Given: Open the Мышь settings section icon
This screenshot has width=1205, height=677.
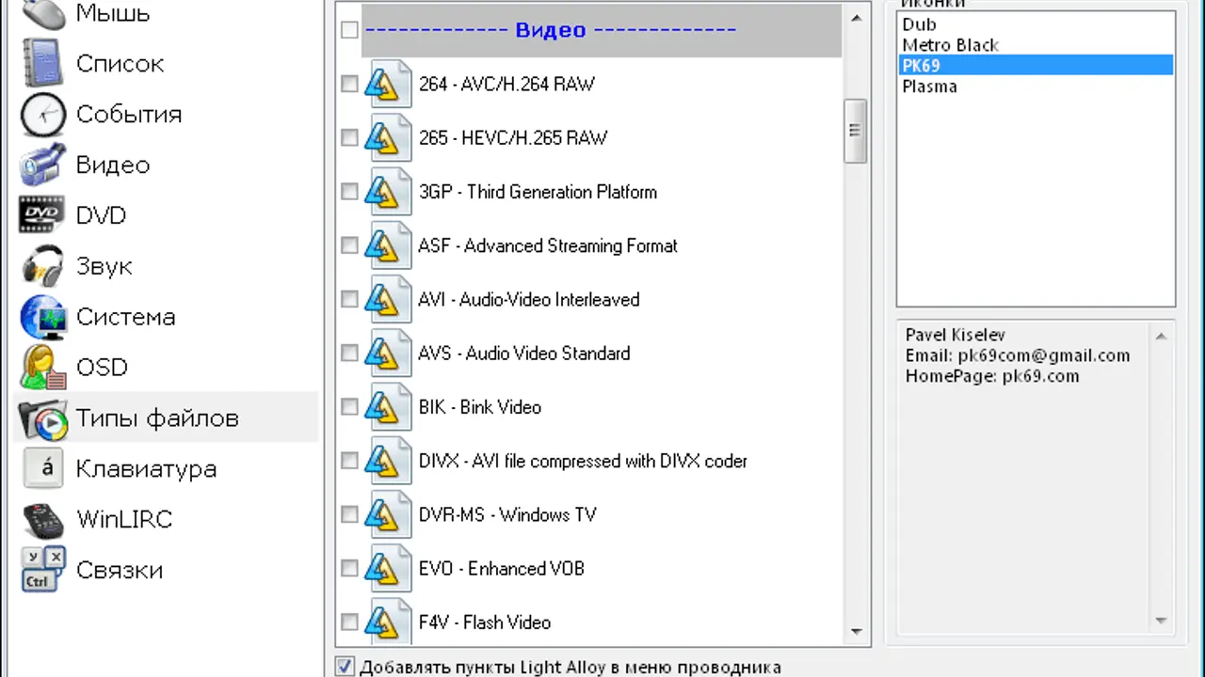Looking at the screenshot, I should 43,13.
